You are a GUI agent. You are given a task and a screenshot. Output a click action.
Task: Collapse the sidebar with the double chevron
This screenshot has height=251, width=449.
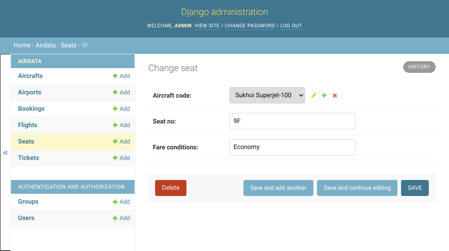tap(5, 153)
